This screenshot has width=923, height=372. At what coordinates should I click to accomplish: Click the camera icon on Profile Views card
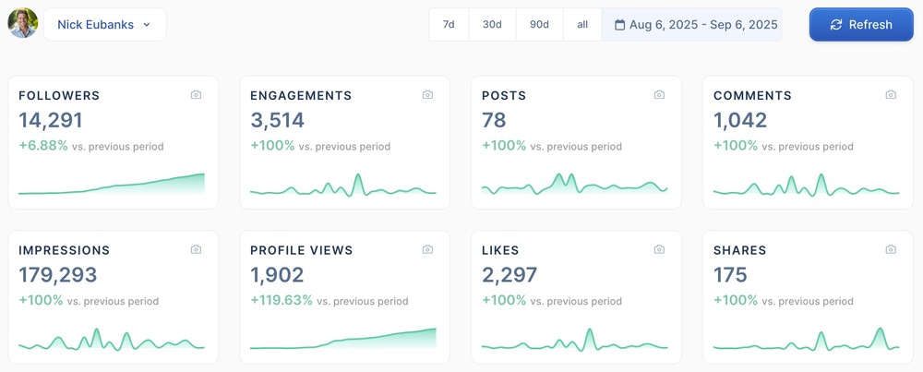click(427, 250)
